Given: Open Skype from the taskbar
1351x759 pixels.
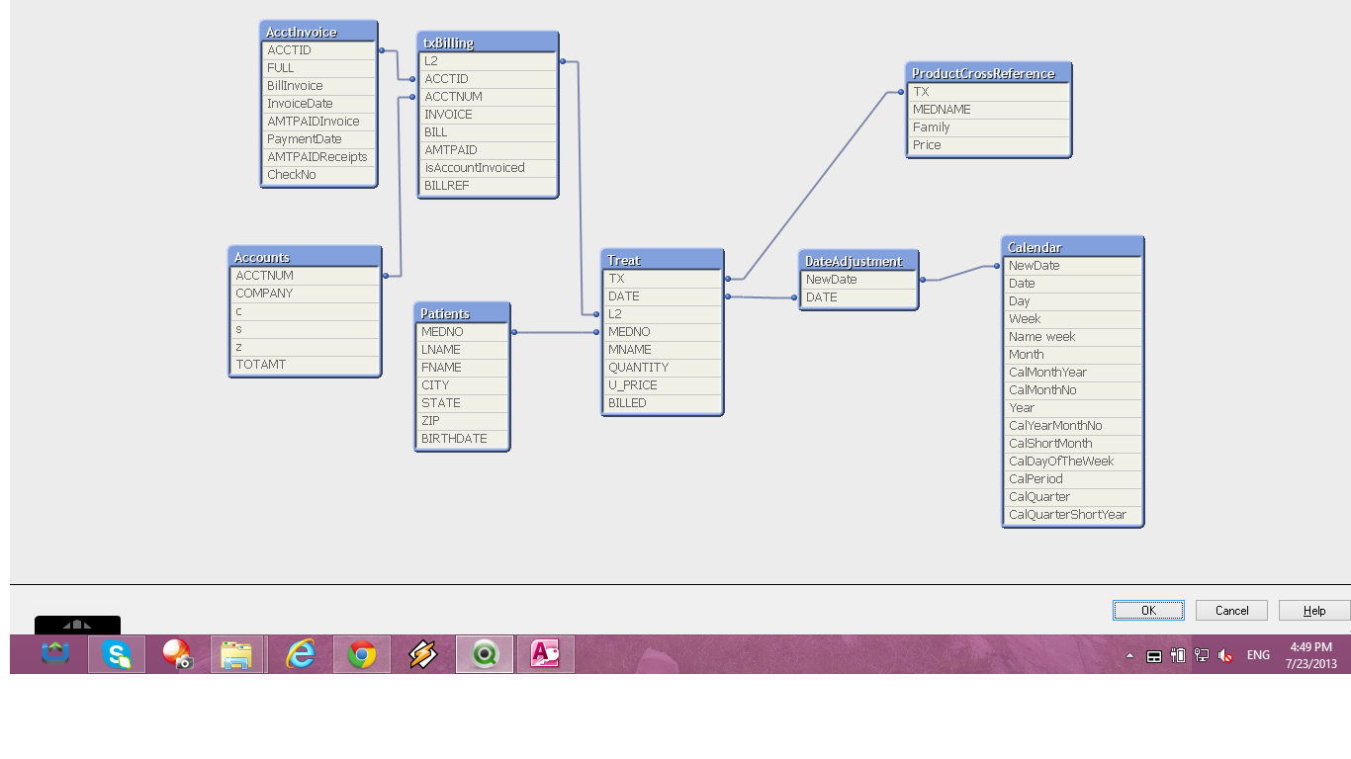Looking at the screenshot, I should (117, 654).
